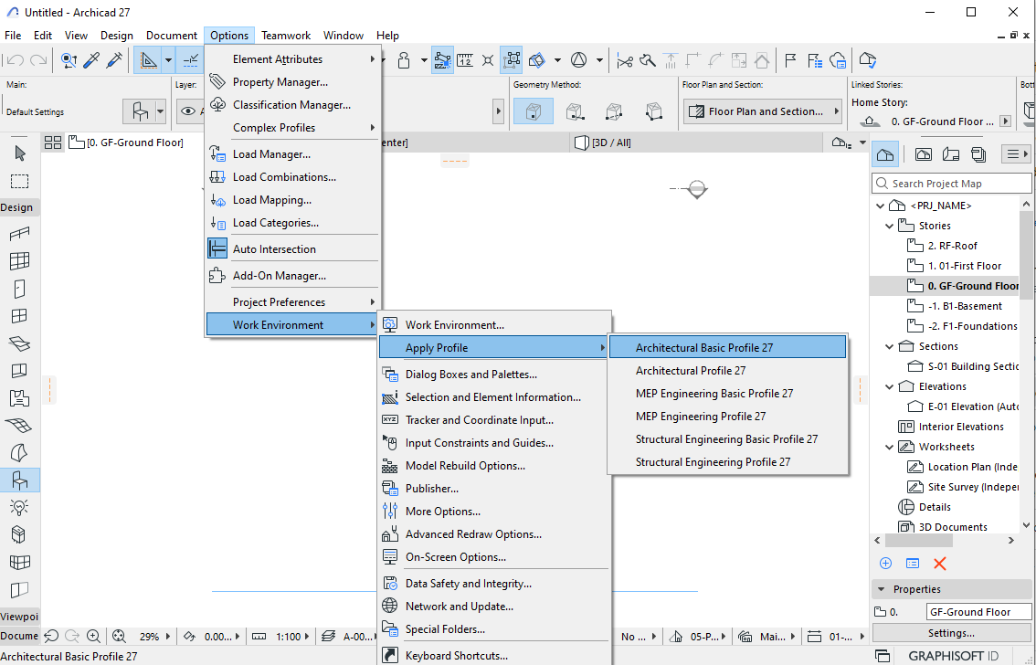Click the Pick Up Parameters eyedropper
1036x665 pixels.
point(92,60)
